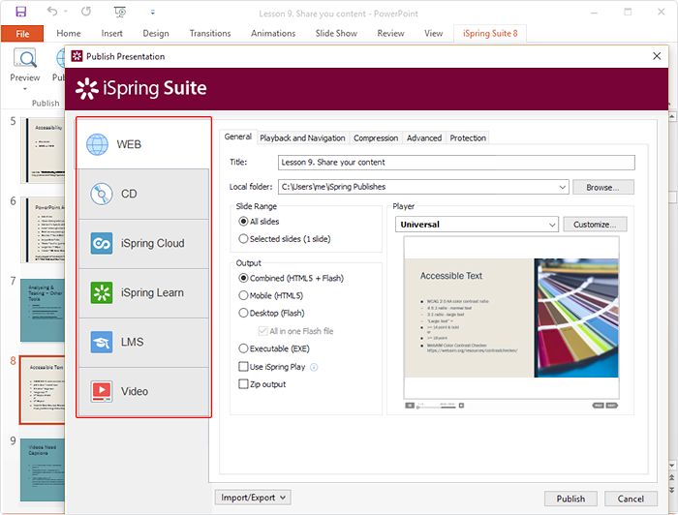This screenshot has width=678, height=515.
Task: Open the Animations ribbon tab
Action: click(273, 33)
